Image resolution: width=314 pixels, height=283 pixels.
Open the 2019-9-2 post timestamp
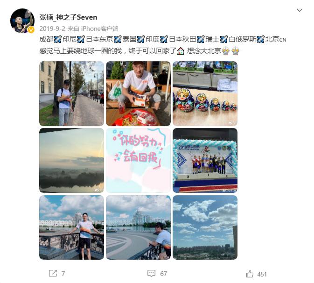pos(52,28)
